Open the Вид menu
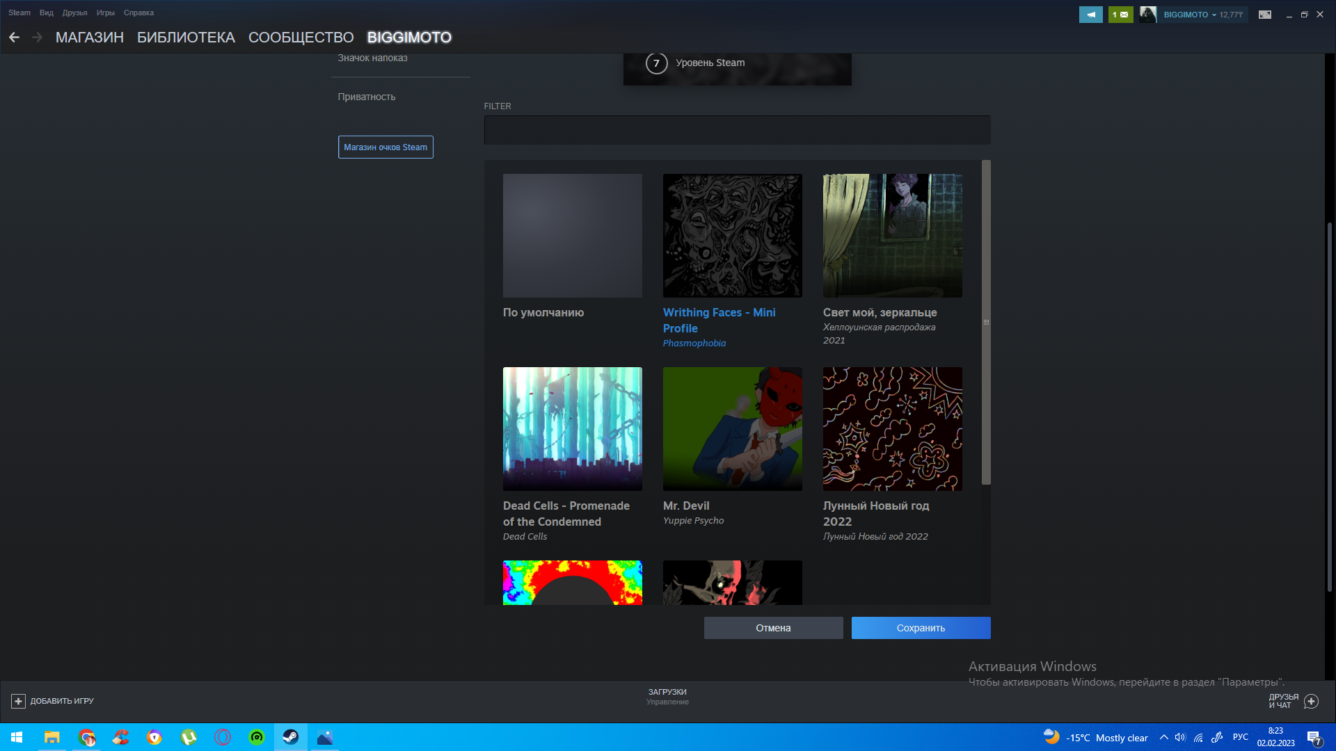Screen dimensions: 1336x751 [47, 13]
